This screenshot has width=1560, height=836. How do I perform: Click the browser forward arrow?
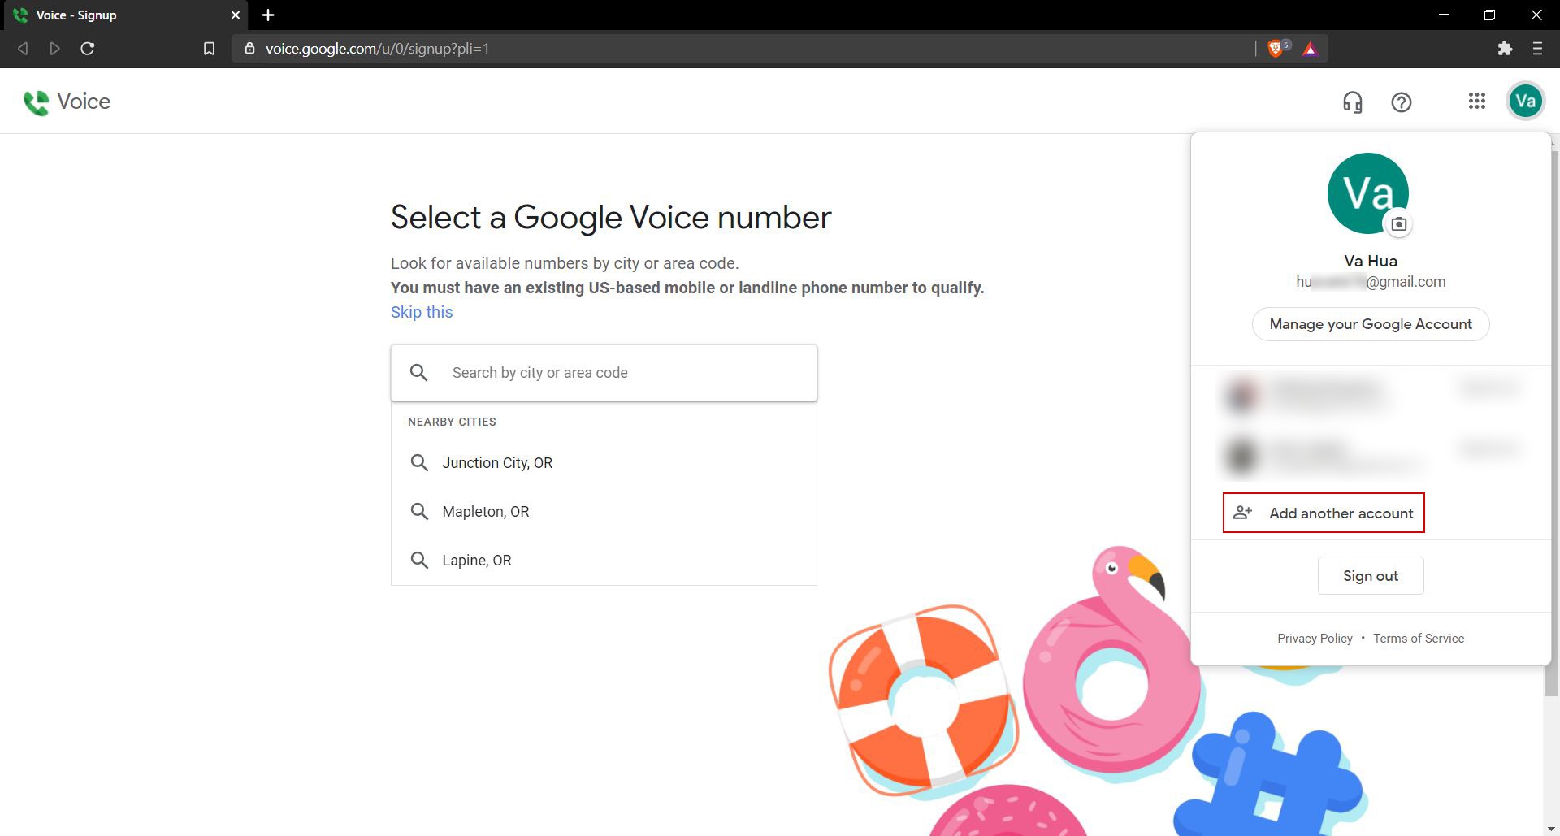click(x=54, y=49)
